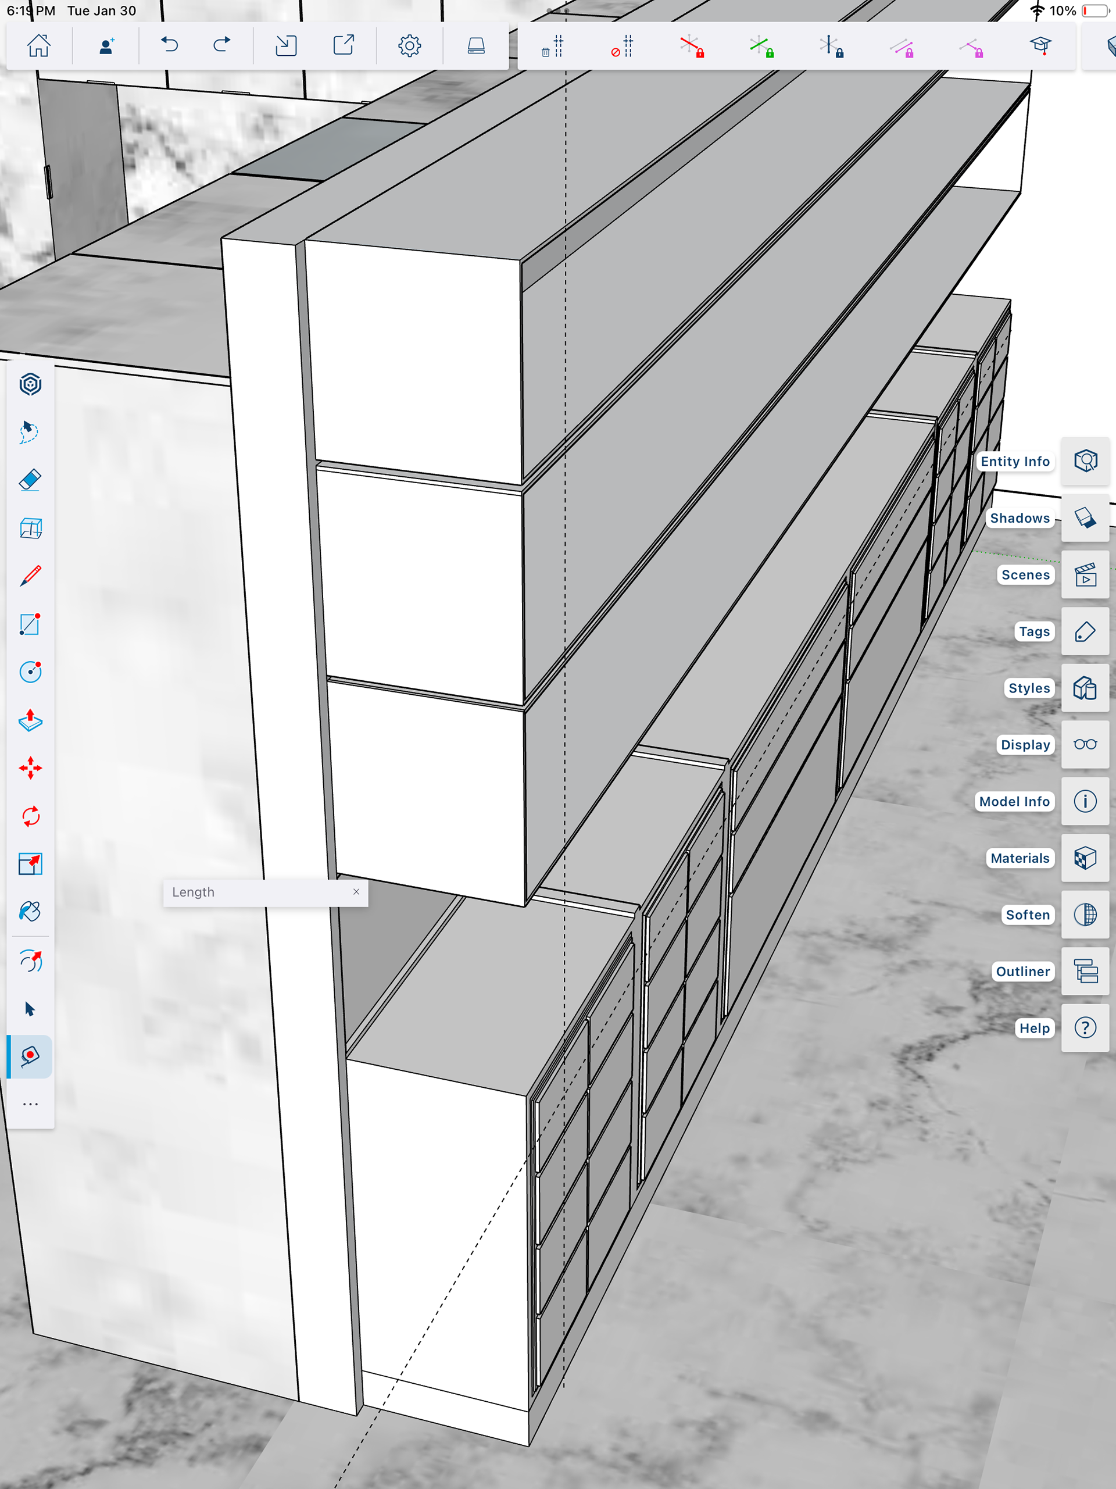This screenshot has width=1116, height=1489.
Task: Undo the last action
Action: click(170, 46)
